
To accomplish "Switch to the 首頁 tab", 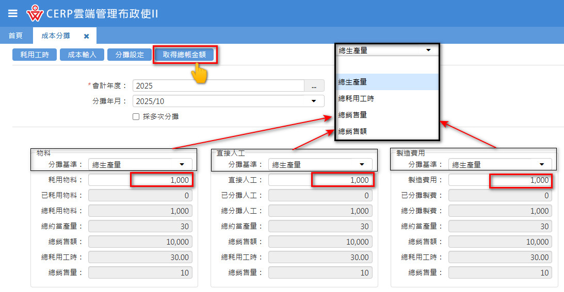I will coord(15,36).
